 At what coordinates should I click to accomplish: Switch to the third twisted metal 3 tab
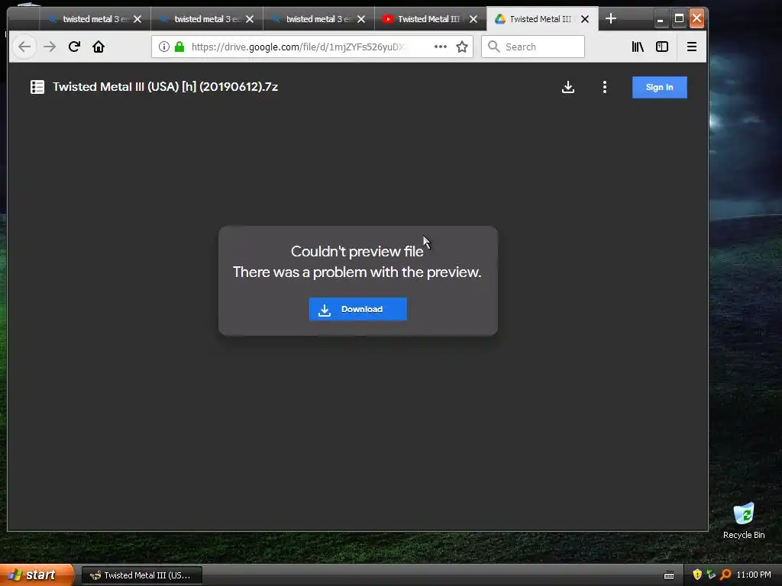coord(318,19)
